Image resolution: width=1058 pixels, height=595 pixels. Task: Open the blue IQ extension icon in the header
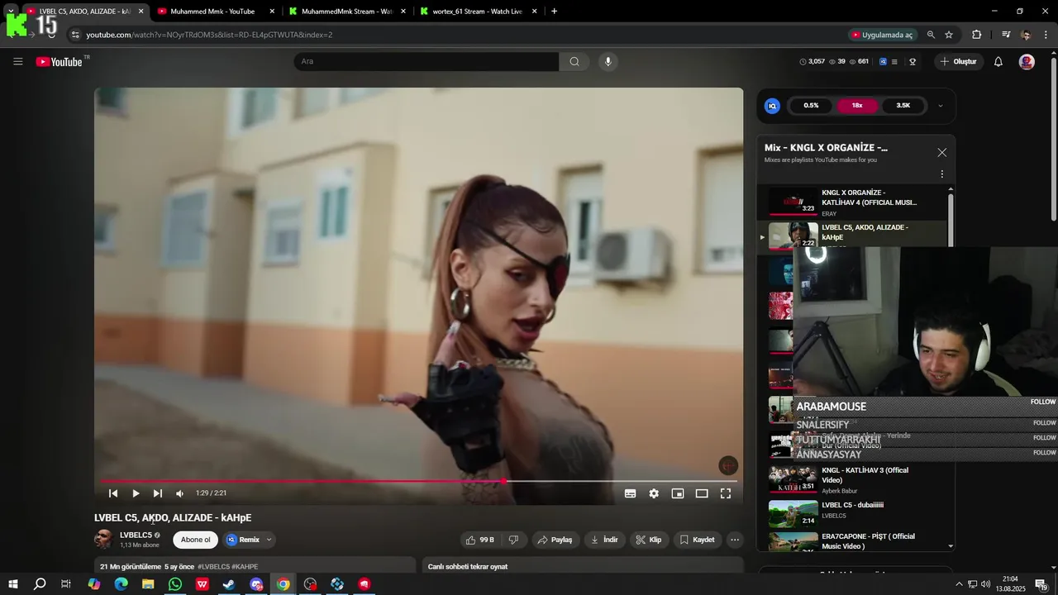click(x=883, y=62)
